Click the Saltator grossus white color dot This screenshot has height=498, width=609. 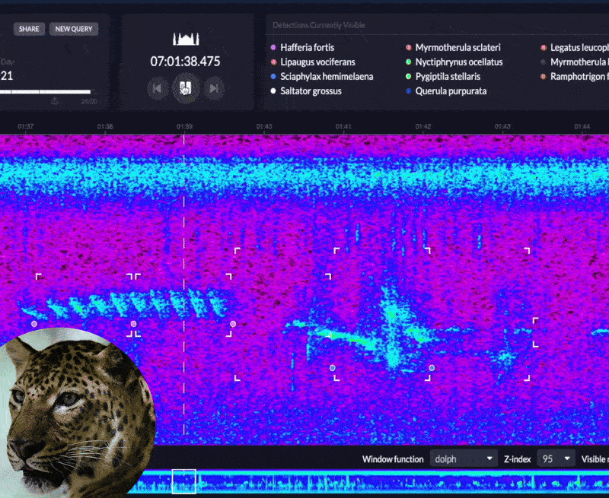coord(273,90)
